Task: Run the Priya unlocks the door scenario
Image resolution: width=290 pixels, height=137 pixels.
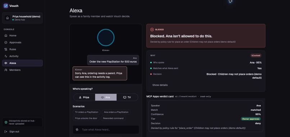Action: click(86, 118)
